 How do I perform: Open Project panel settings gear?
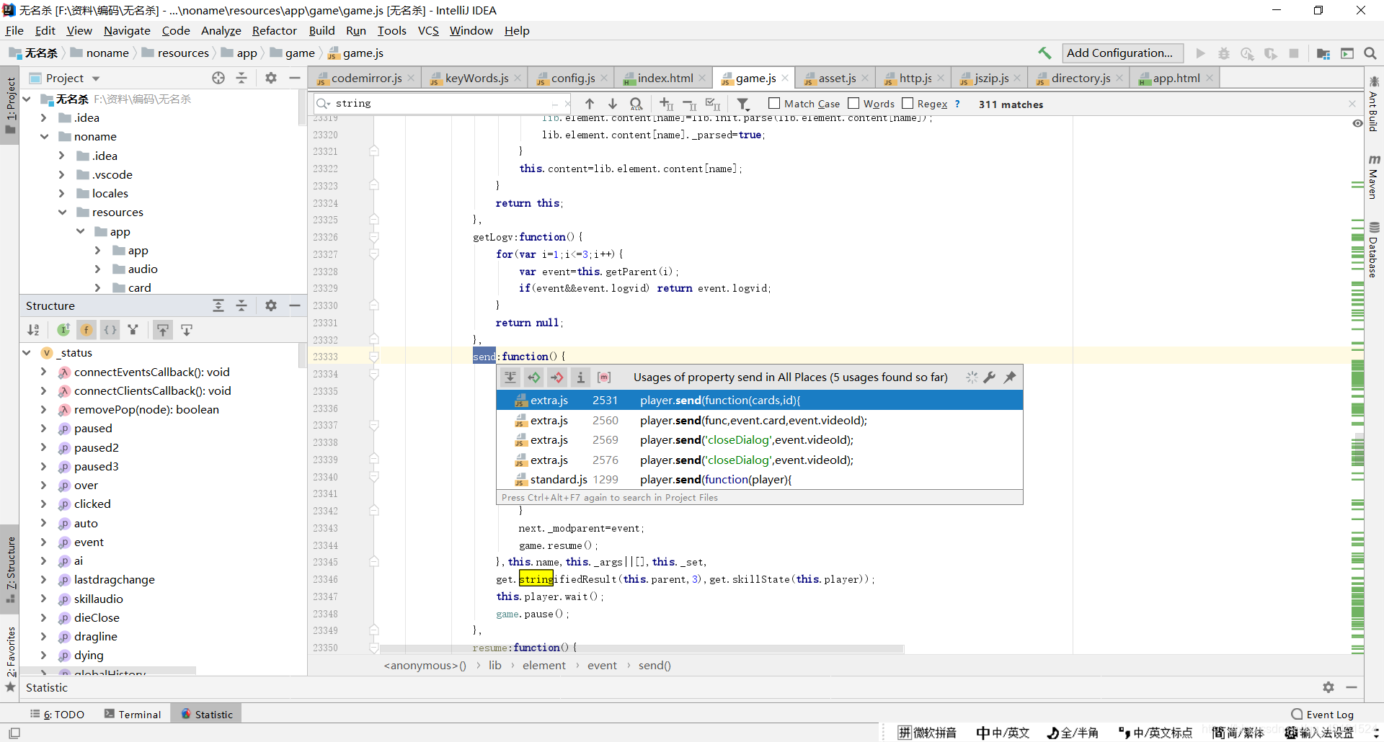point(271,78)
